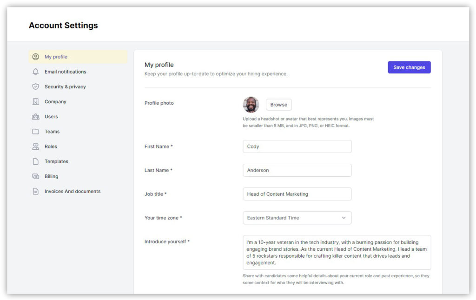The height and width of the screenshot is (300, 476).
Task: Open Email notifications settings section
Action: [66, 72]
